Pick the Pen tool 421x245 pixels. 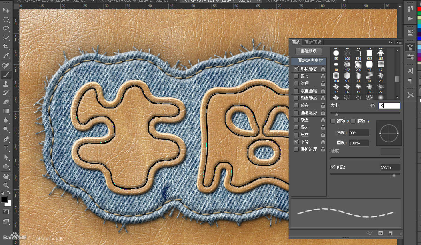[6, 139]
